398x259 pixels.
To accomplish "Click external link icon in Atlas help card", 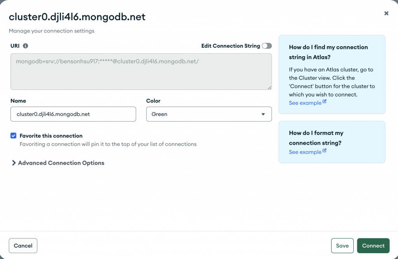I will click(x=325, y=102).
